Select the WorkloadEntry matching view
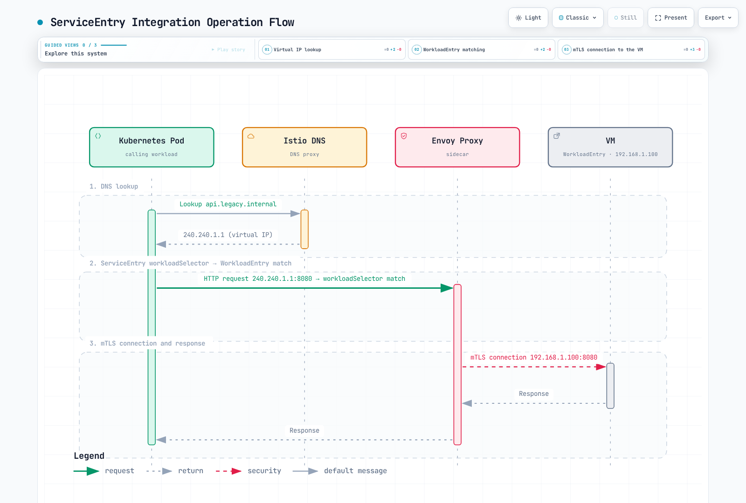Screen dimensions: 746x503 tap(482, 49)
